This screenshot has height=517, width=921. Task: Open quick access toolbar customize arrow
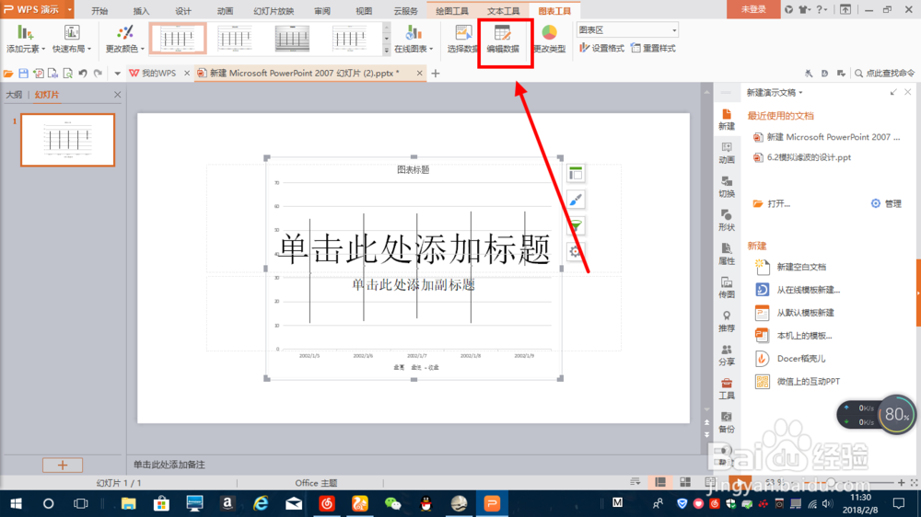click(118, 74)
